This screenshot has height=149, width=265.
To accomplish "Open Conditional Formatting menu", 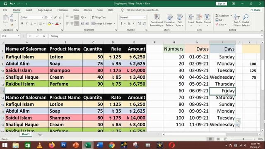I will tap(157, 20).
